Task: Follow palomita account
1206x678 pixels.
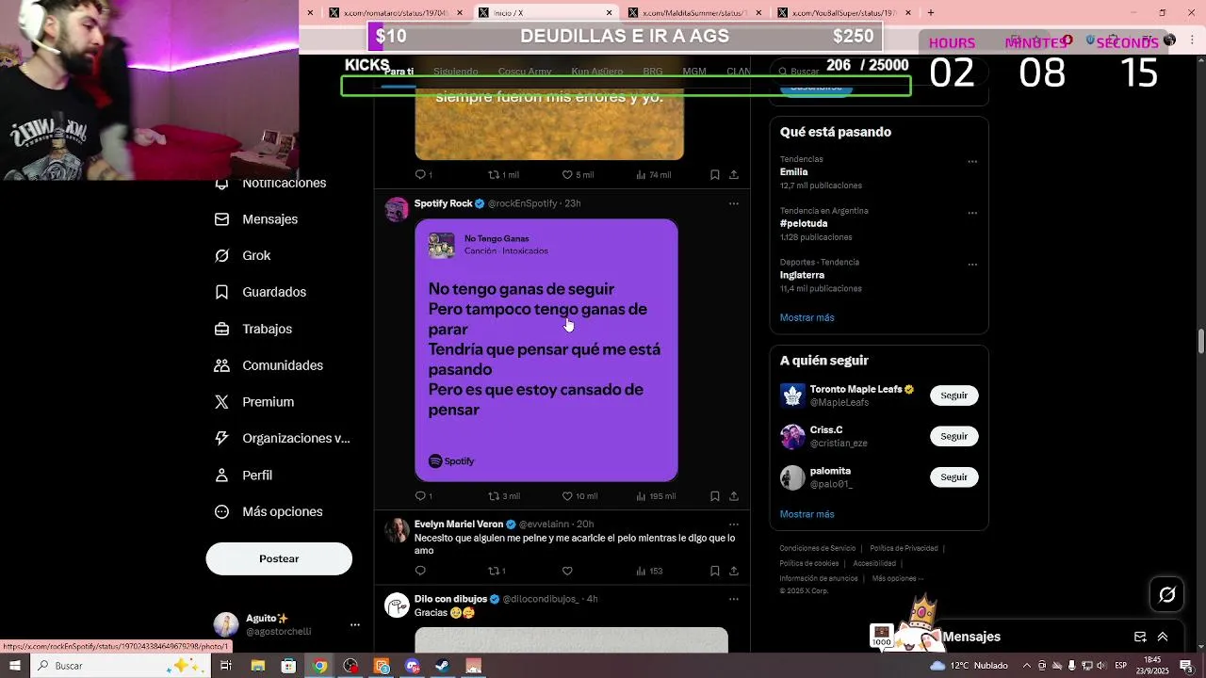Action: coord(953,476)
